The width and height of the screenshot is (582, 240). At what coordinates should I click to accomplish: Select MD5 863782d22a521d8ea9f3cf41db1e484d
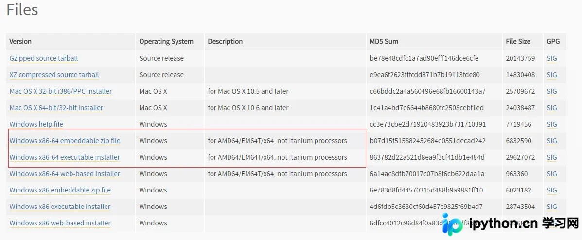click(x=427, y=157)
